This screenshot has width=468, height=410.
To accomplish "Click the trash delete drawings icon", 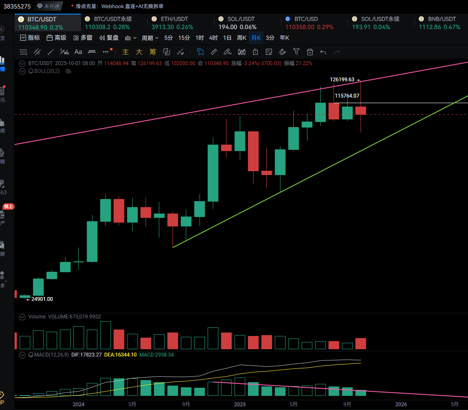I will click(x=310, y=52).
